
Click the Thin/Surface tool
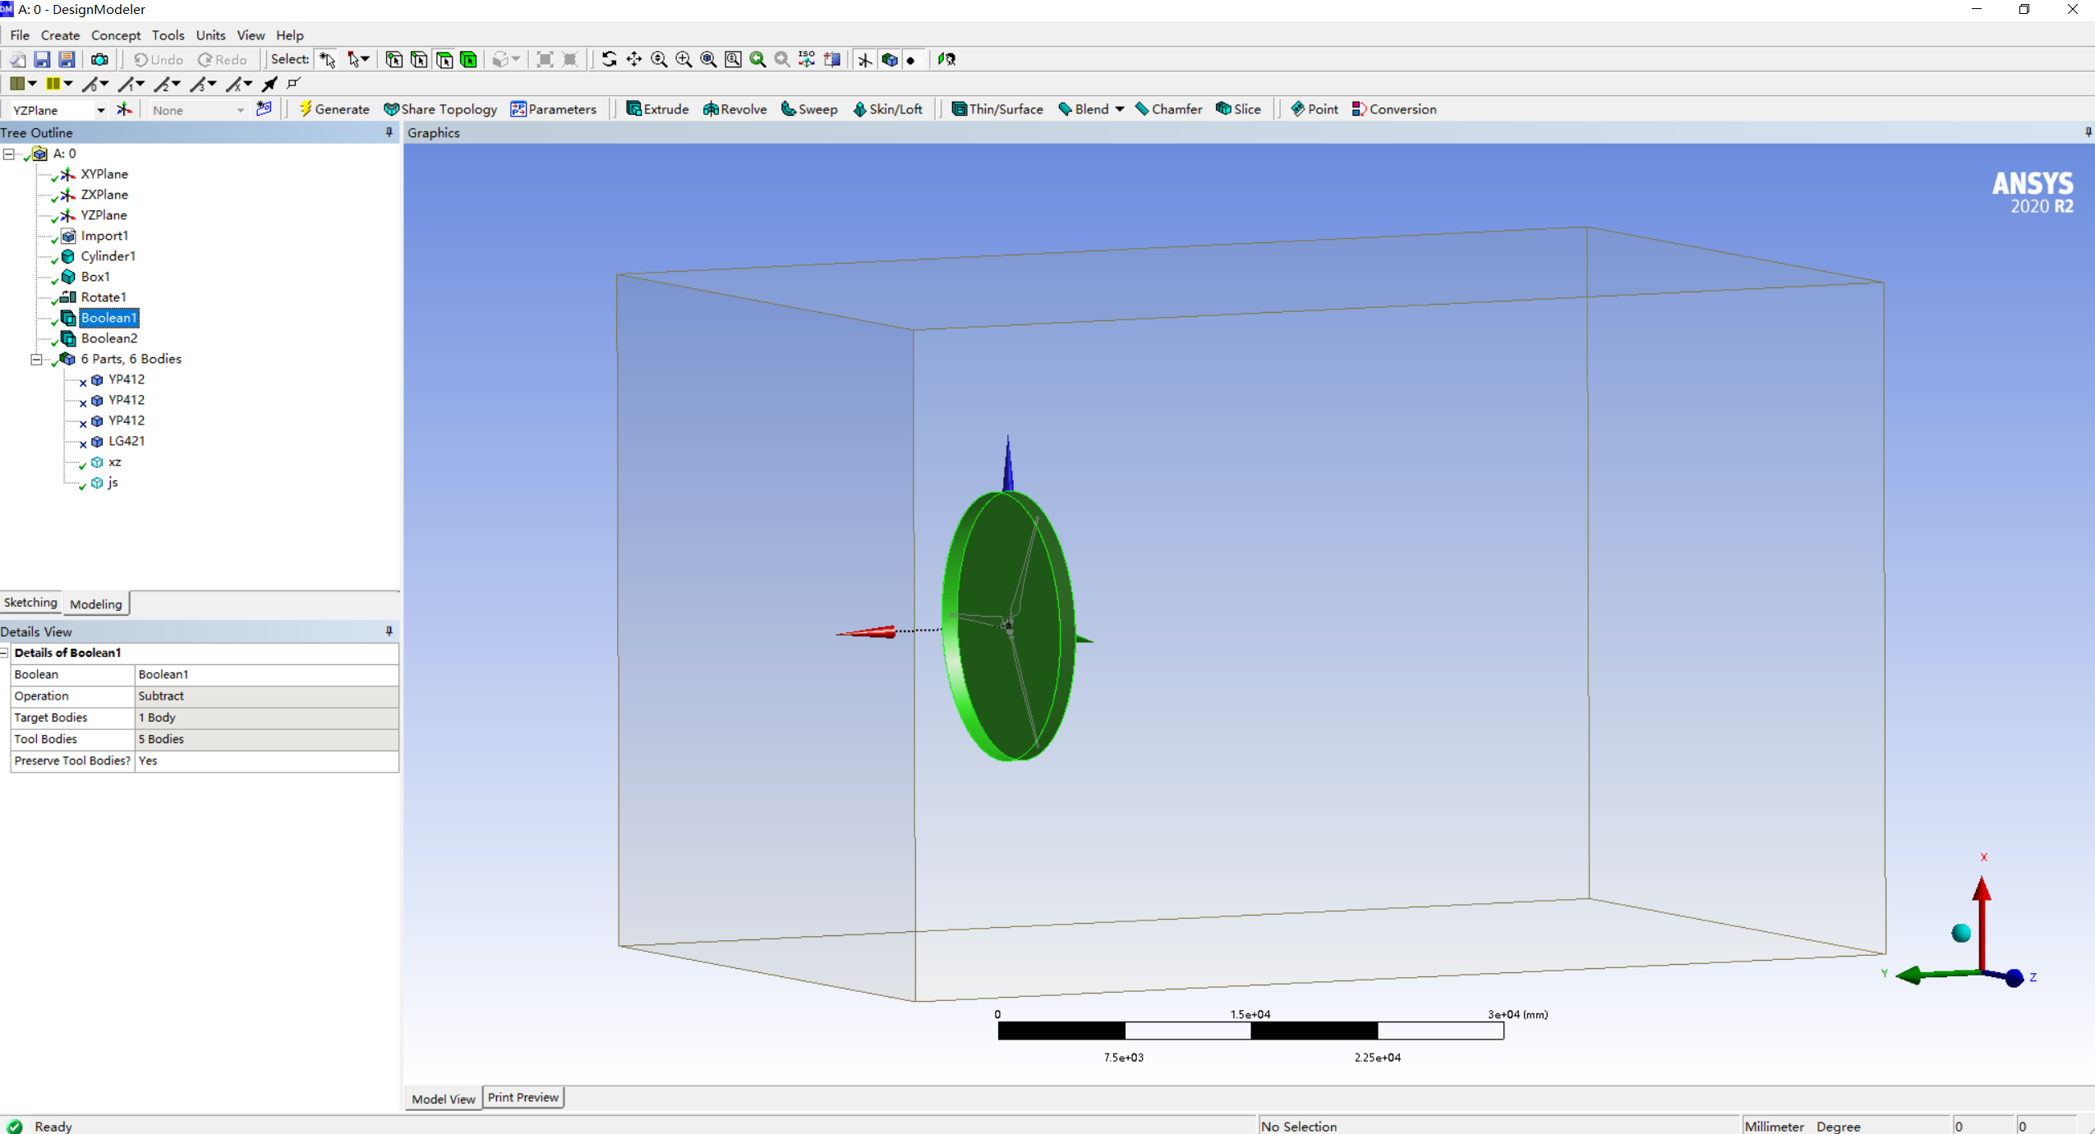click(997, 109)
